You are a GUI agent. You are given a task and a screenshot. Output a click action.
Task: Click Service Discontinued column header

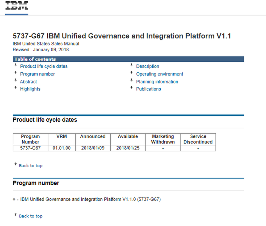click(198, 139)
